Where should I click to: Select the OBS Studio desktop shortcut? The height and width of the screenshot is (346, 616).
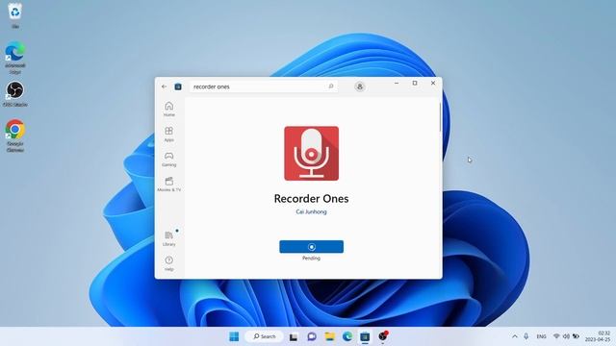15,94
